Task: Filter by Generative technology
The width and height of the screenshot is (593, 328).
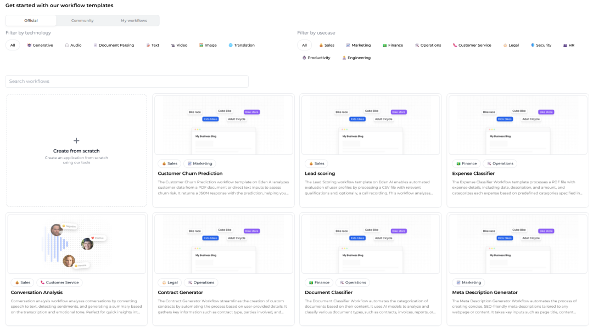Action: point(40,46)
